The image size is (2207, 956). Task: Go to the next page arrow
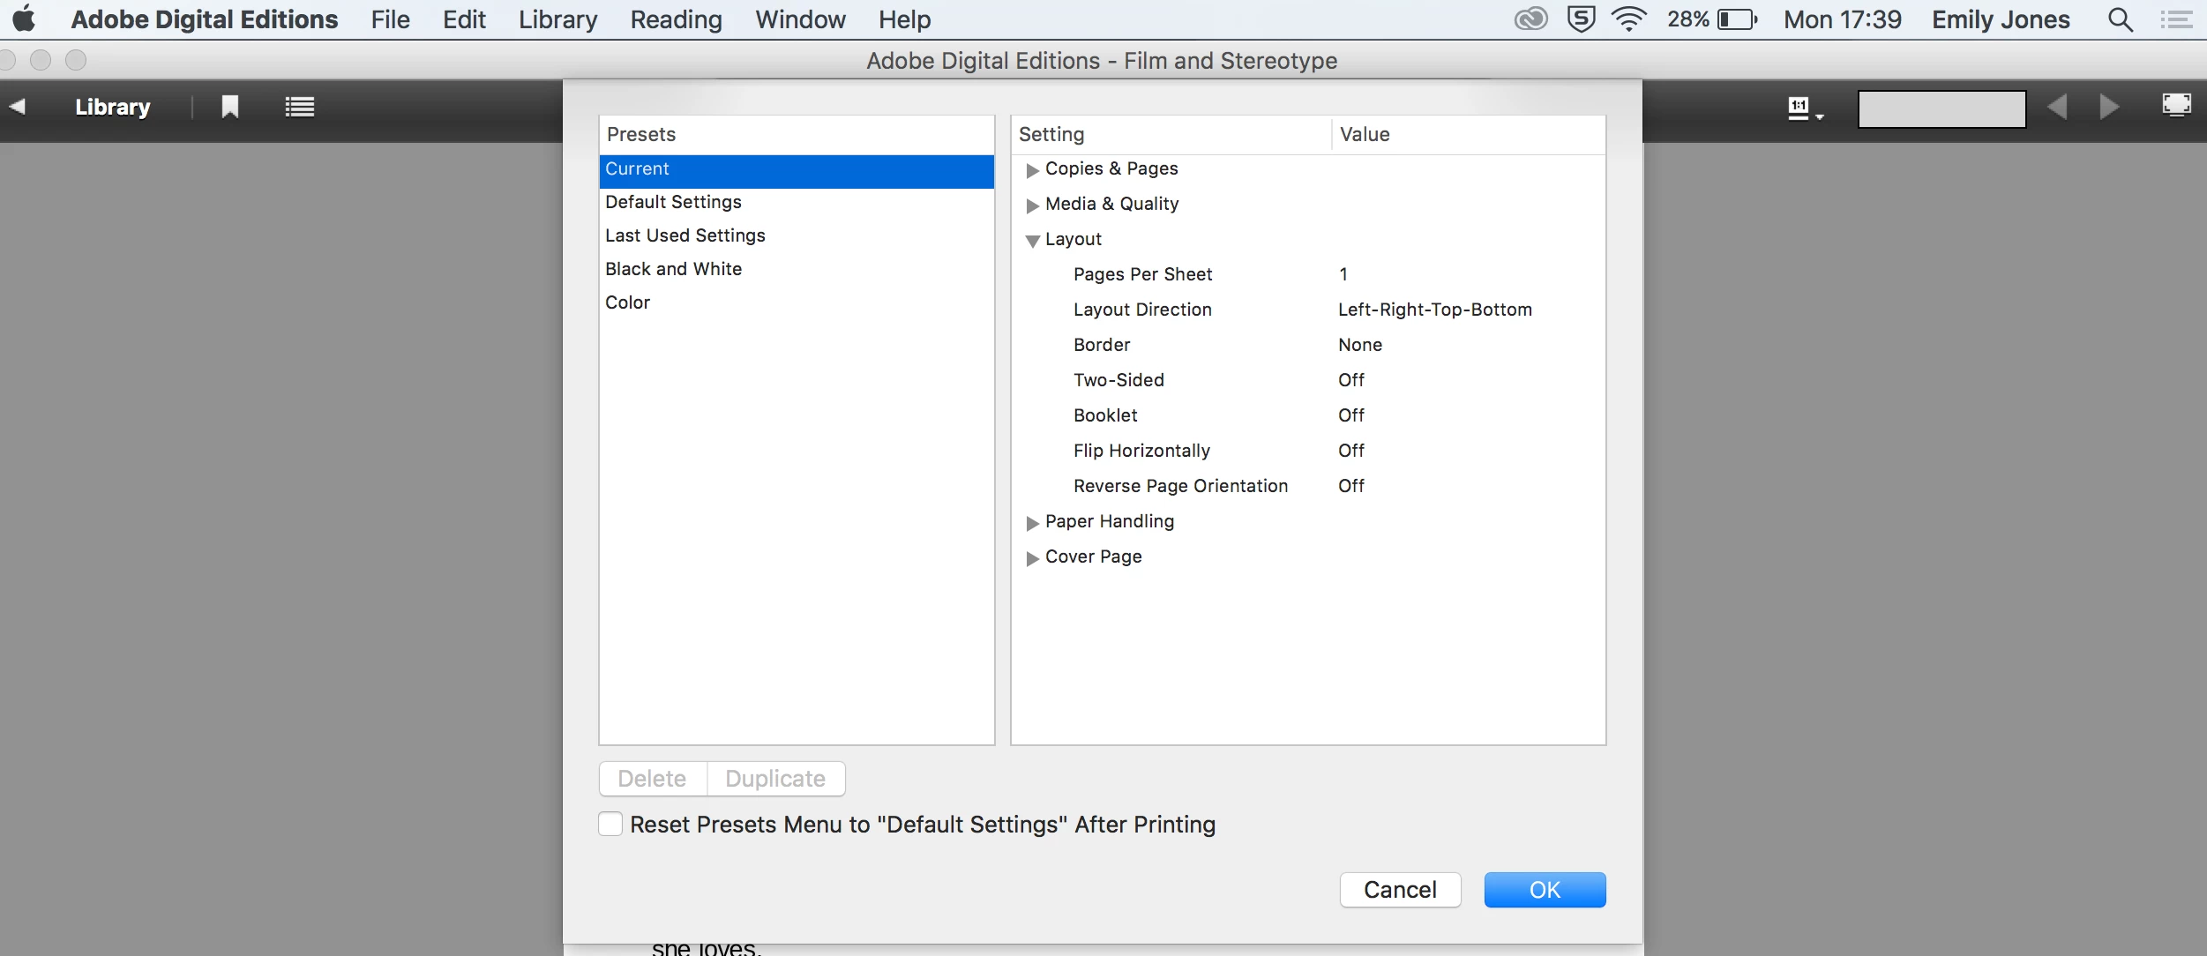pyautogui.click(x=2110, y=107)
